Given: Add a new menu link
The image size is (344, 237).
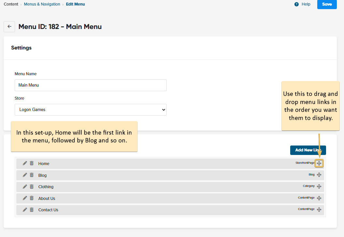Looking at the screenshot, I should [308, 150].
